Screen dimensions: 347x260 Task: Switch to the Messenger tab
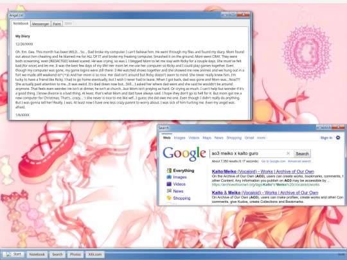40,24
